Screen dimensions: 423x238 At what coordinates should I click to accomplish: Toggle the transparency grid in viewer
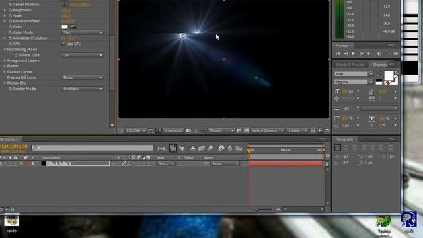pyautogui.click(x=247, y=130)
